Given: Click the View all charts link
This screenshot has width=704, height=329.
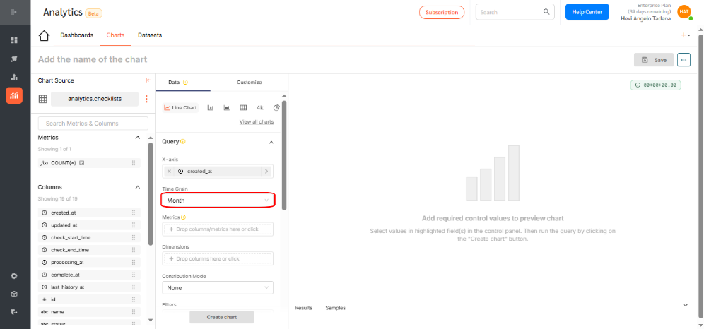Looking at the screenshot, I should point(256,122).
